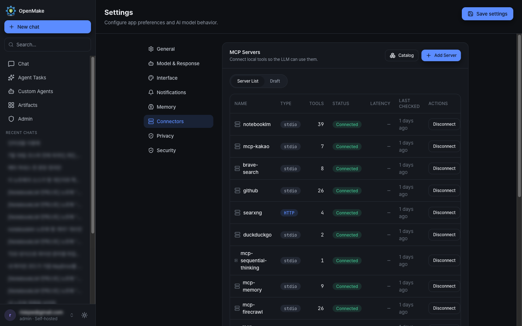Click the TOOLS column header
This screenshot has width=522, height=326.
pos(316,104)
